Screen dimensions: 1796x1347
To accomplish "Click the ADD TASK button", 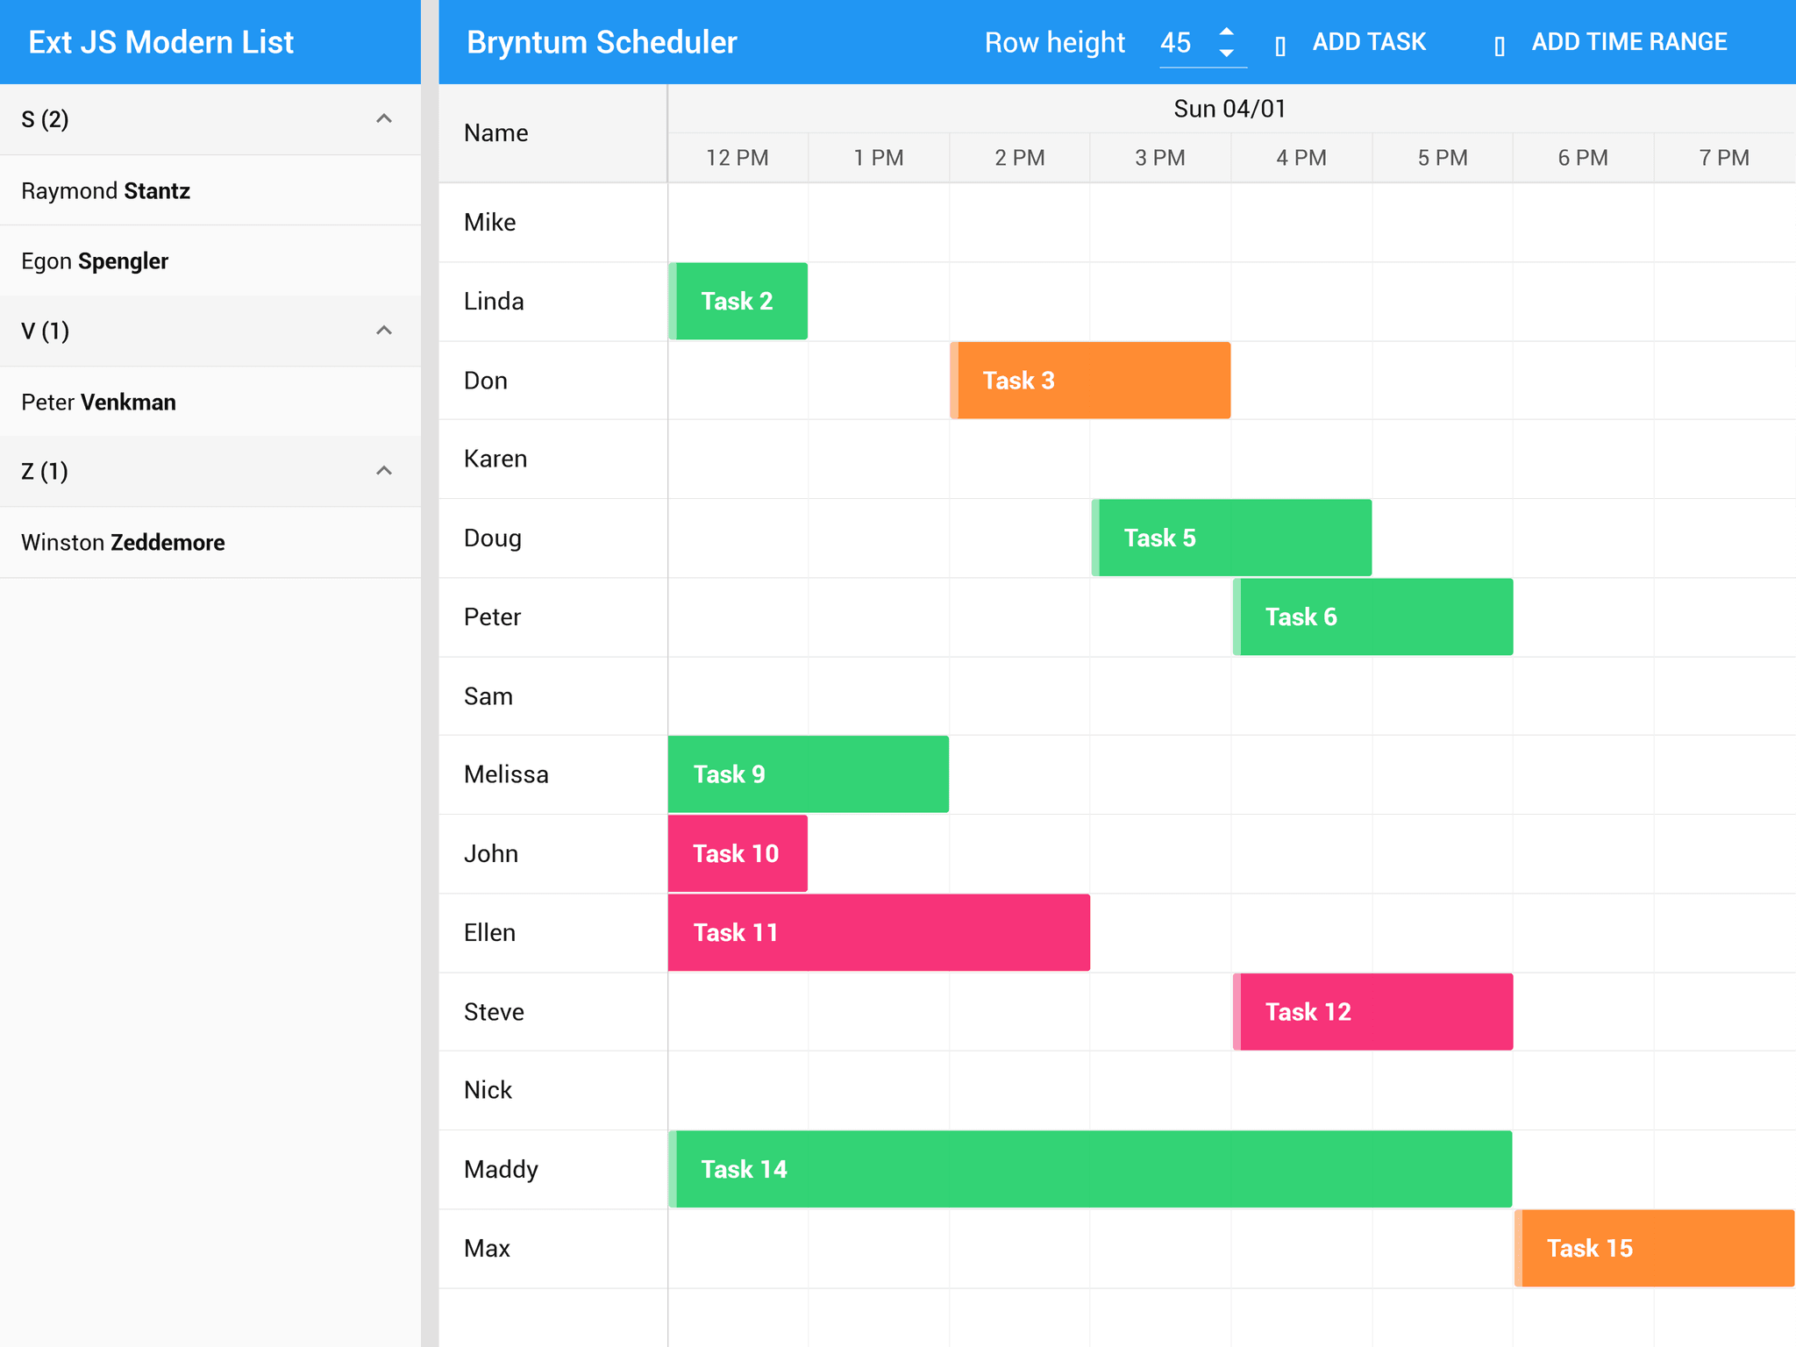I will coord(1368,42).
